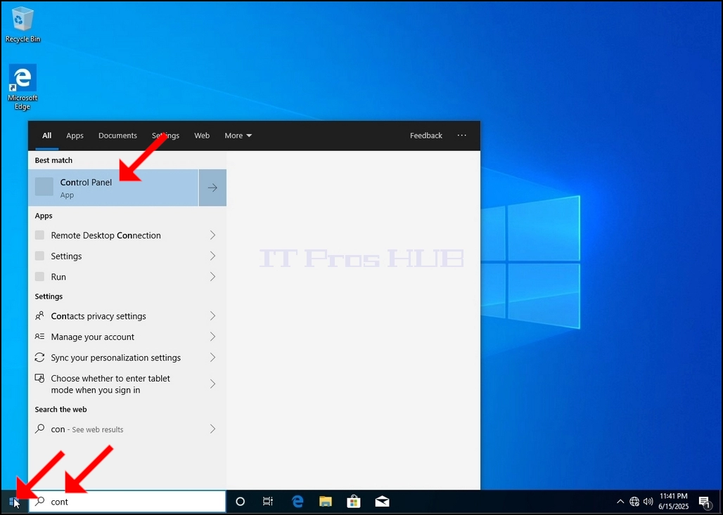Open Microsoft Edge desktop shortcut

[x=22, y=87]
